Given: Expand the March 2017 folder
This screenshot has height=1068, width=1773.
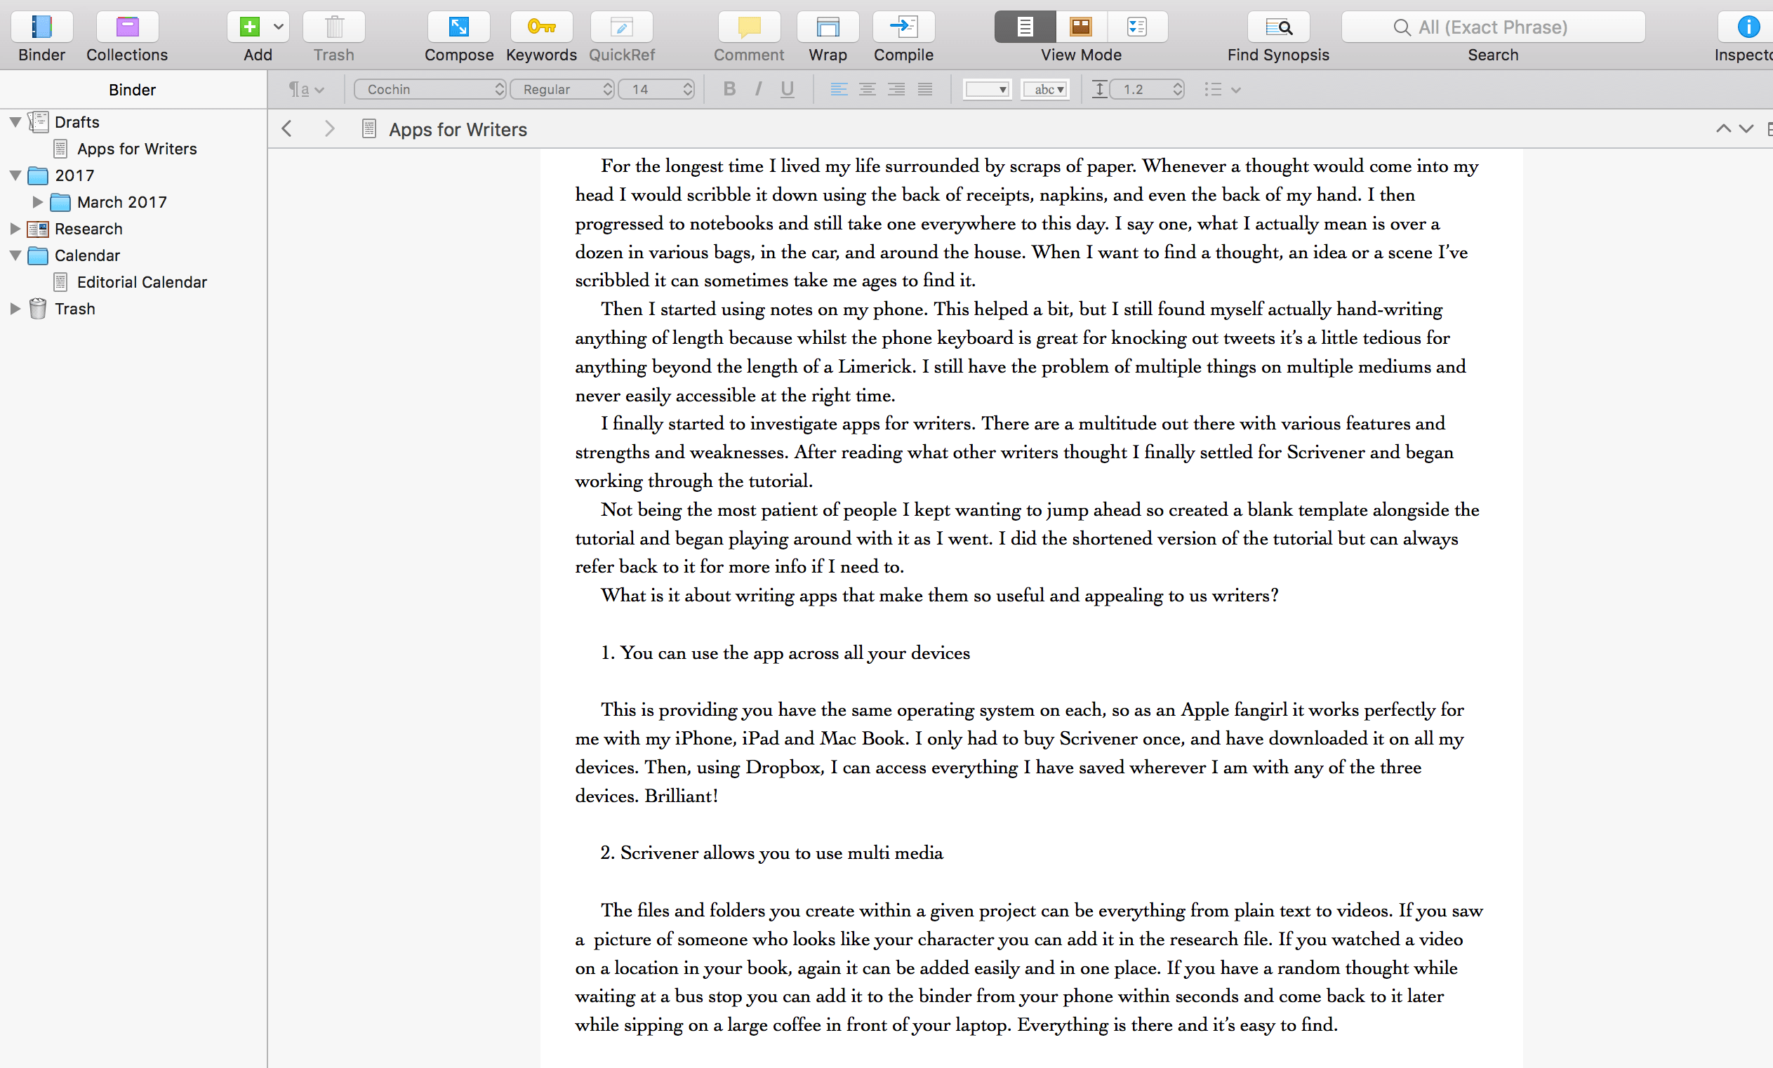Looking at the screenshot, I should [x=37, y=202].
